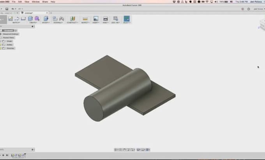Select the Inspect measure icon
This screenshot has height=160, width=265.
(x=85, y=19)
